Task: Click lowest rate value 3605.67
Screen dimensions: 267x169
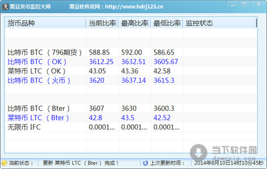Action: pyautogui.click(x=166, y=62)
